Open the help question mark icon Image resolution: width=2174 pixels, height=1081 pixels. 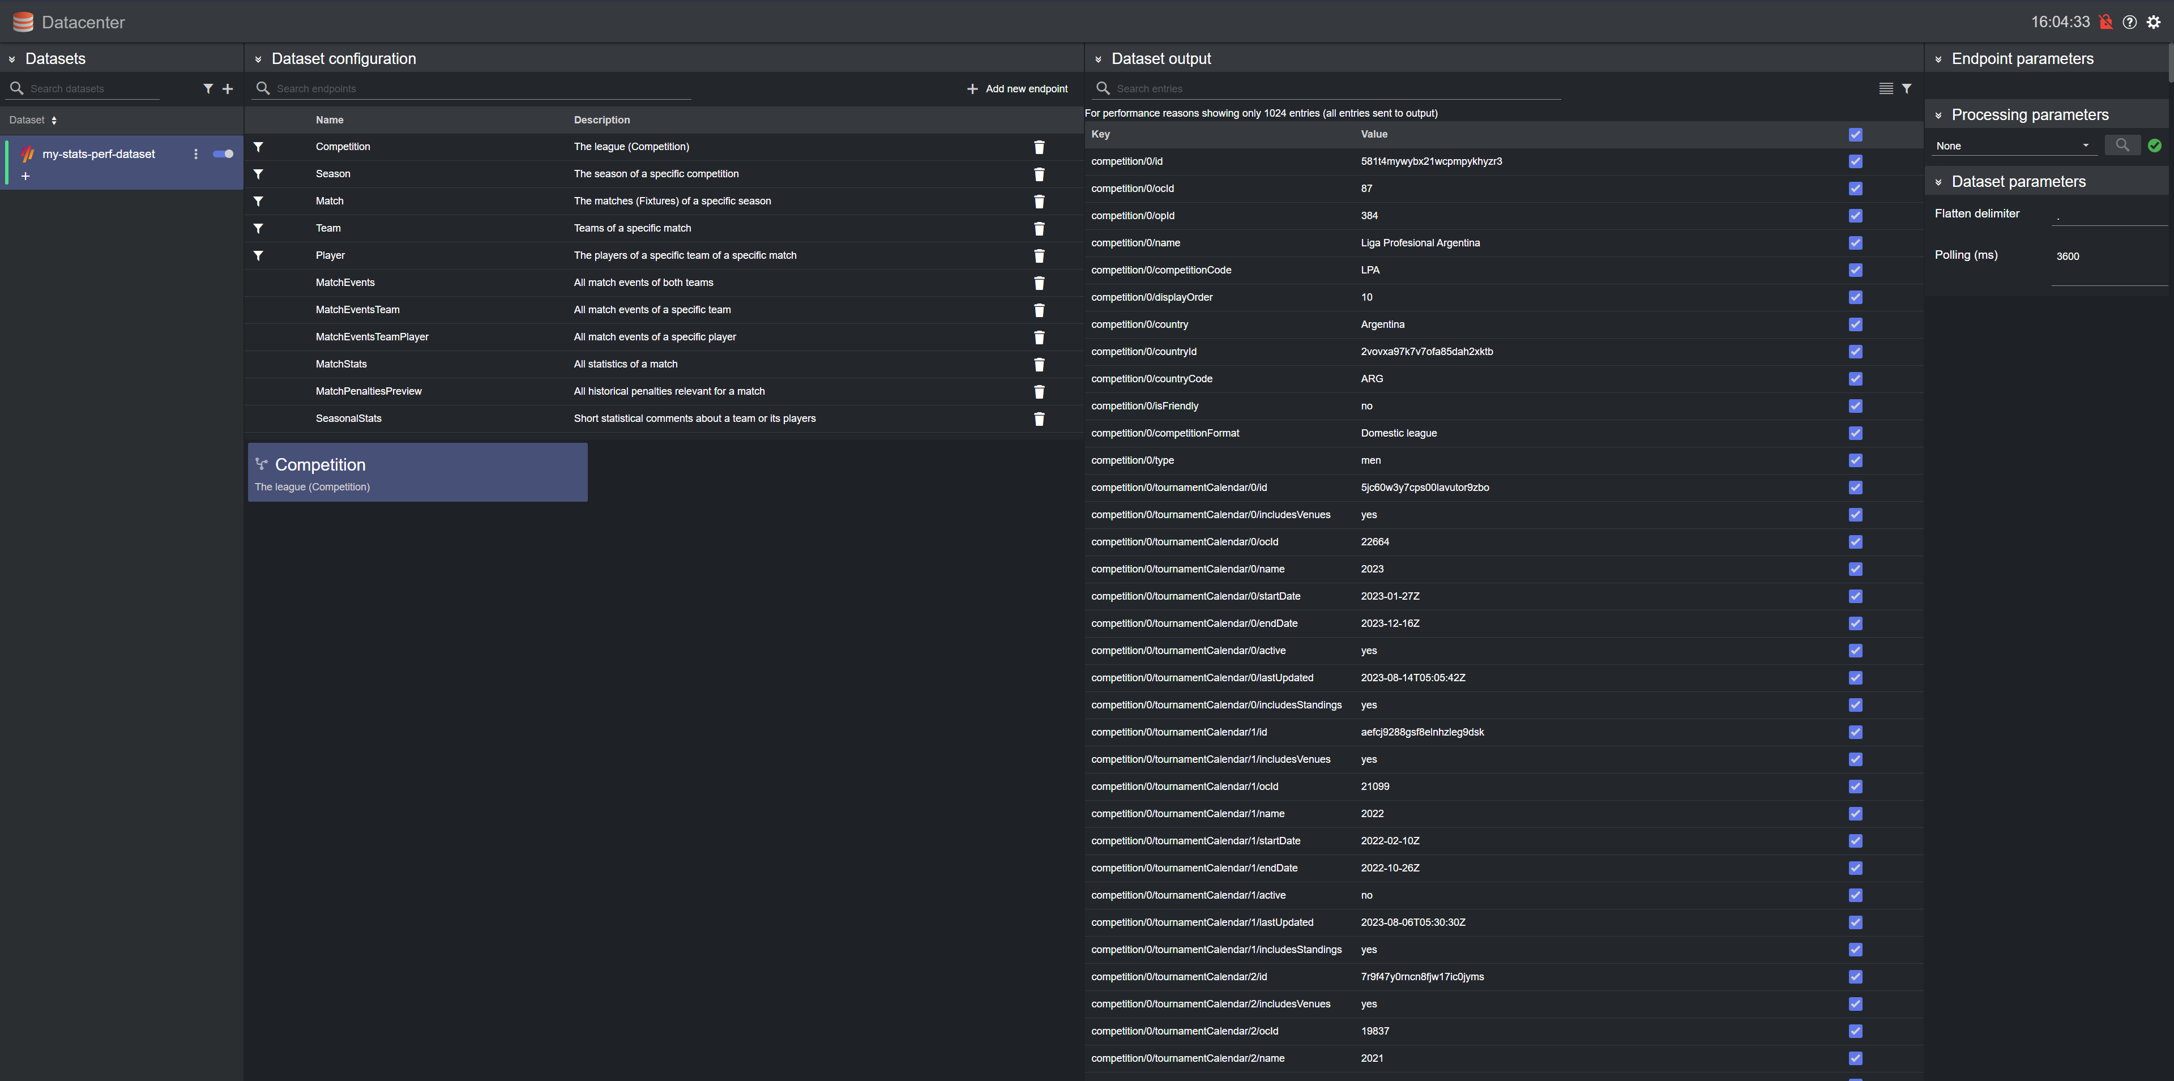2129,22
